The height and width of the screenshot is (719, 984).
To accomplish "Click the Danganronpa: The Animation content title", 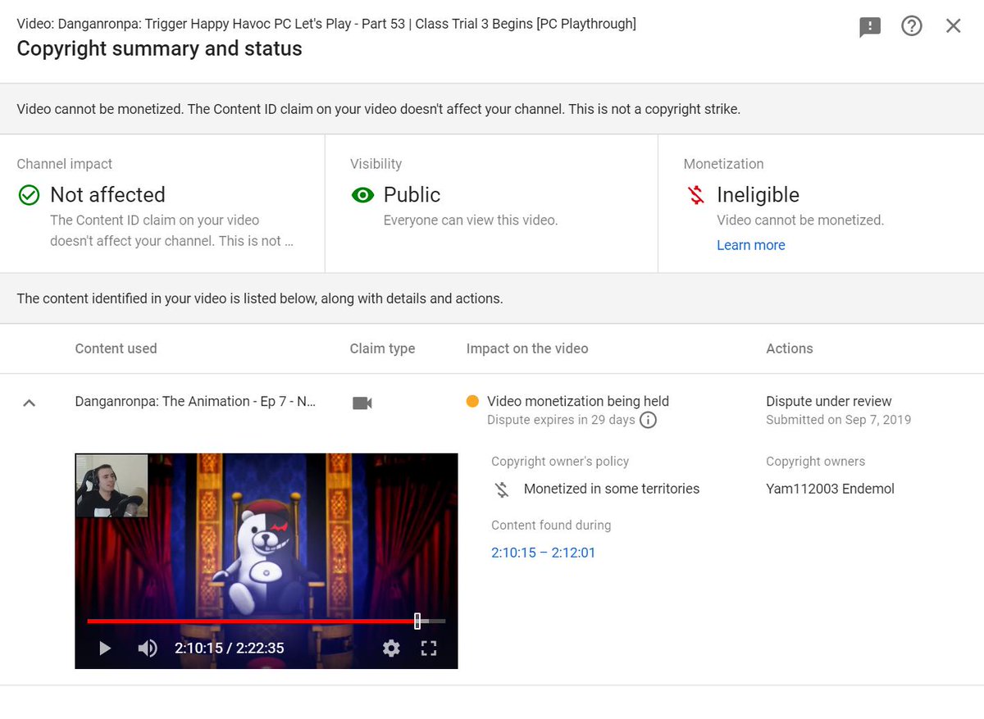I will pos(195,401).
